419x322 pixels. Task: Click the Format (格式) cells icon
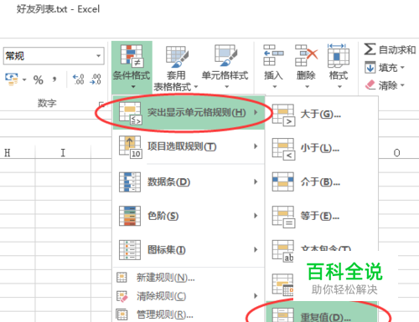click(x=339, y=55)
